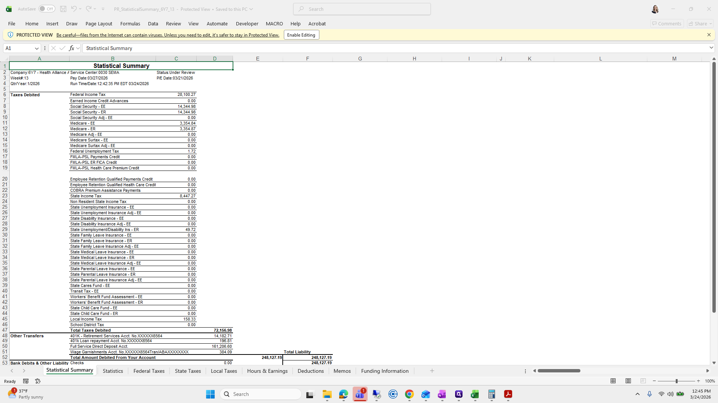This screenshot has width=718, height=403.
Task: Click the Enable Editing button
Action: [x=301, y=35]
